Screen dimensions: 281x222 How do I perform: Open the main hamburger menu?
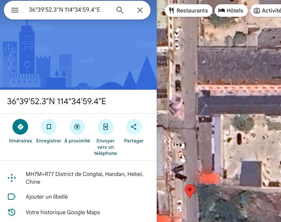15,10
